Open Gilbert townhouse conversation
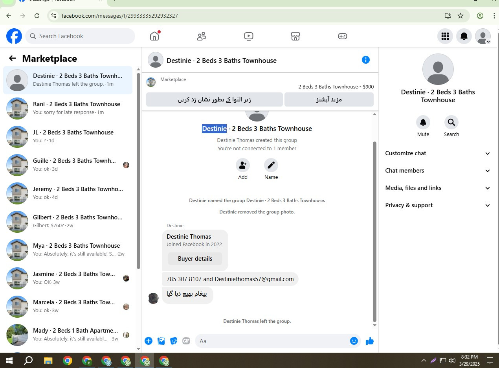 click(x=68, y=221)
